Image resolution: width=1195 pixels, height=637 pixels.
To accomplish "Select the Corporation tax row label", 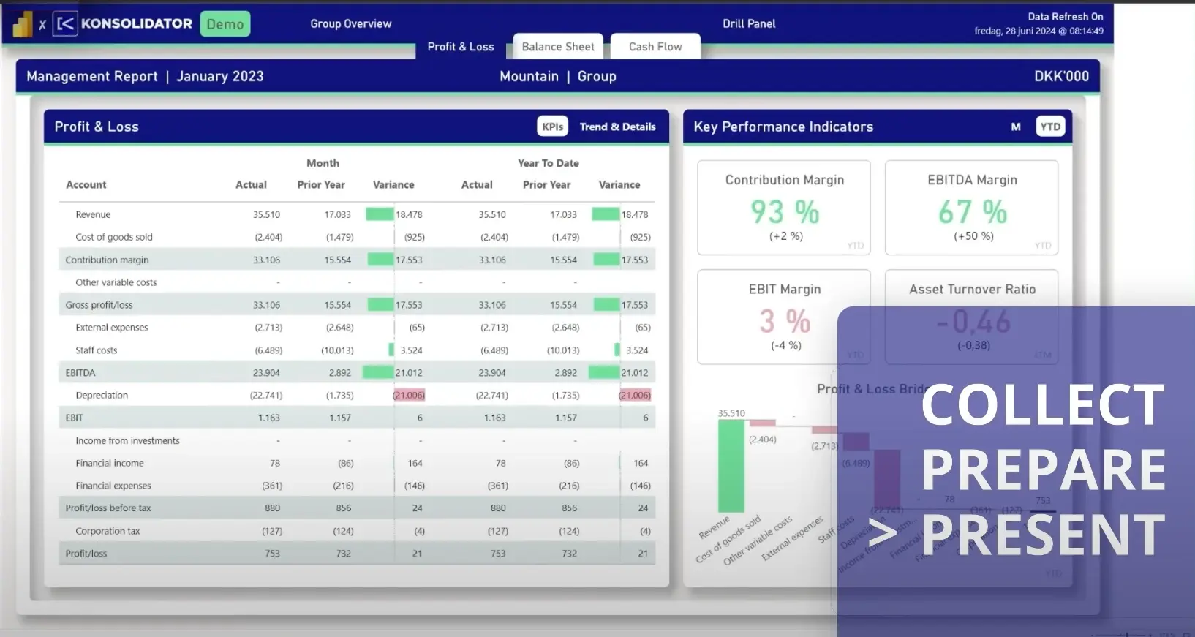I will (108, 531).
